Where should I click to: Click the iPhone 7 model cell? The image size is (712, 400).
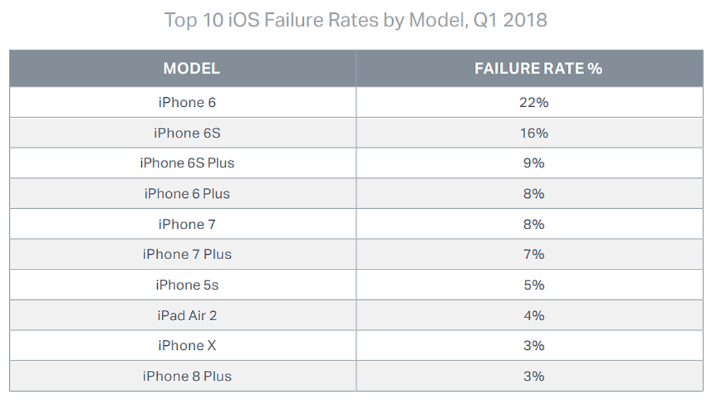click(187, 224)
